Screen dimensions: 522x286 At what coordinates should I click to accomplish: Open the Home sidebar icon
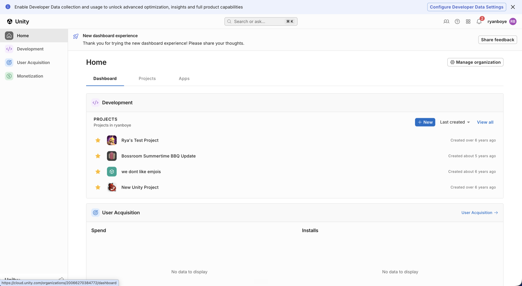point(9,35)
